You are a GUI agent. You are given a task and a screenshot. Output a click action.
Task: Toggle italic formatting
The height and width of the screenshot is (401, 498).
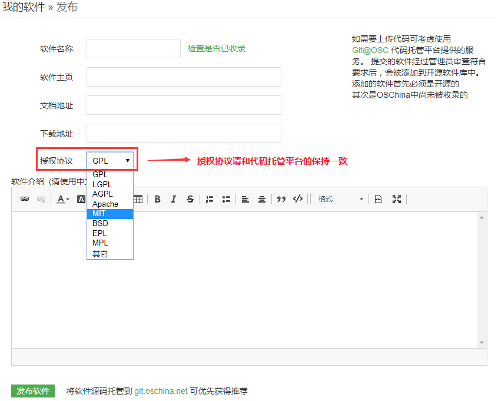(x=174, y=199)
